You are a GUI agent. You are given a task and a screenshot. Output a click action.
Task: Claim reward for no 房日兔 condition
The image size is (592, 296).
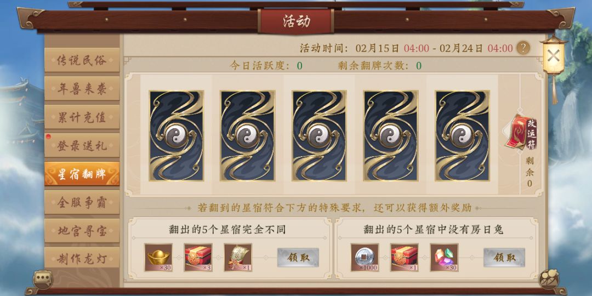(x=504, y=258)
